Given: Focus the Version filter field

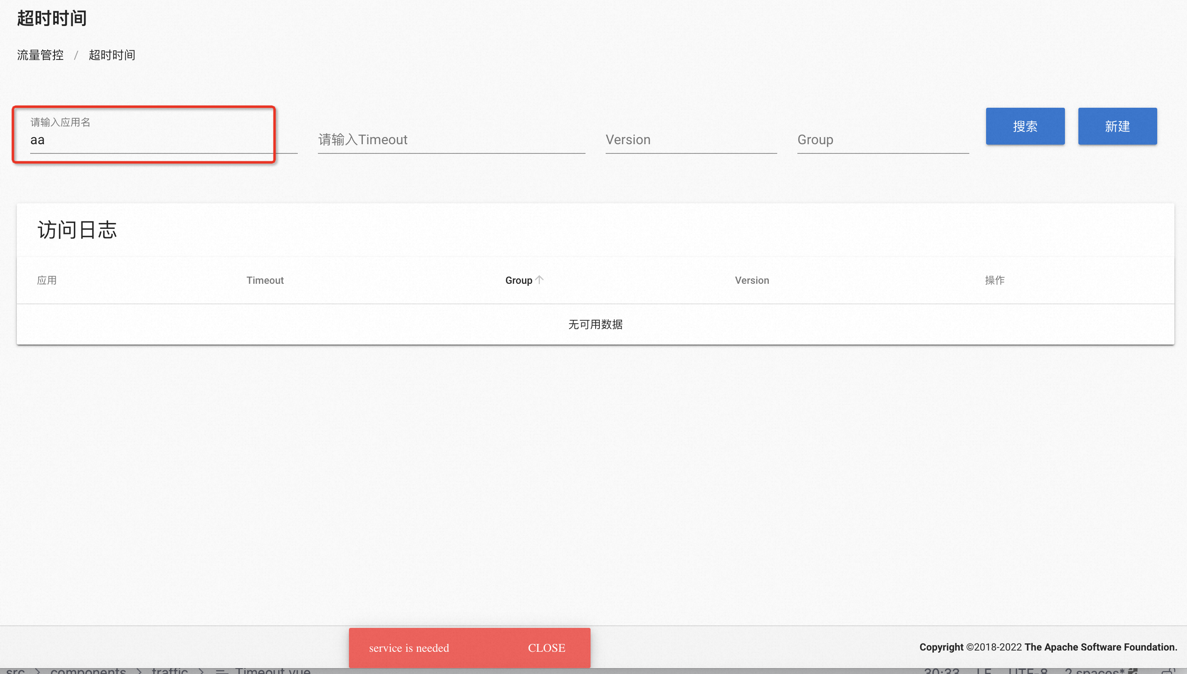Looking at the screenshot, I should 690,140.
